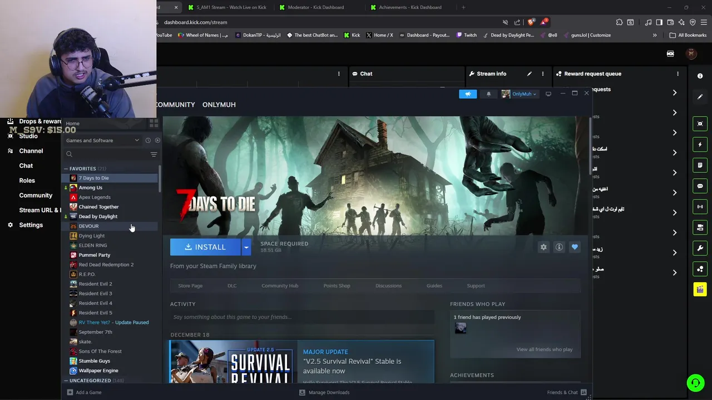This screenshot has height=400, width=712.
Task: Switch to Moderator - Kick Dashboard browser tab
Action: click(x=315, y=7)
